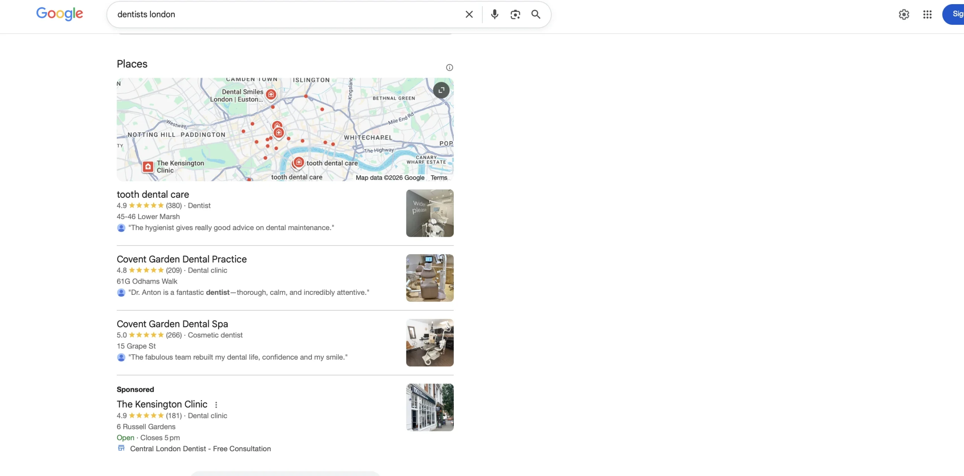Screen dimensions: 964x476
Task: Click the Places heading
Action: point(132,64)
